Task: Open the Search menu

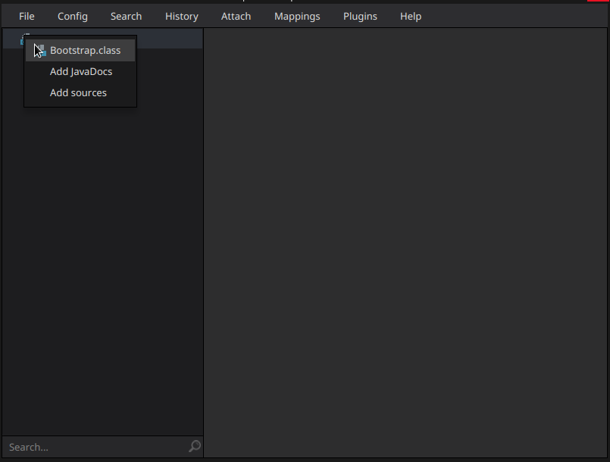Action: click(126, 16)
